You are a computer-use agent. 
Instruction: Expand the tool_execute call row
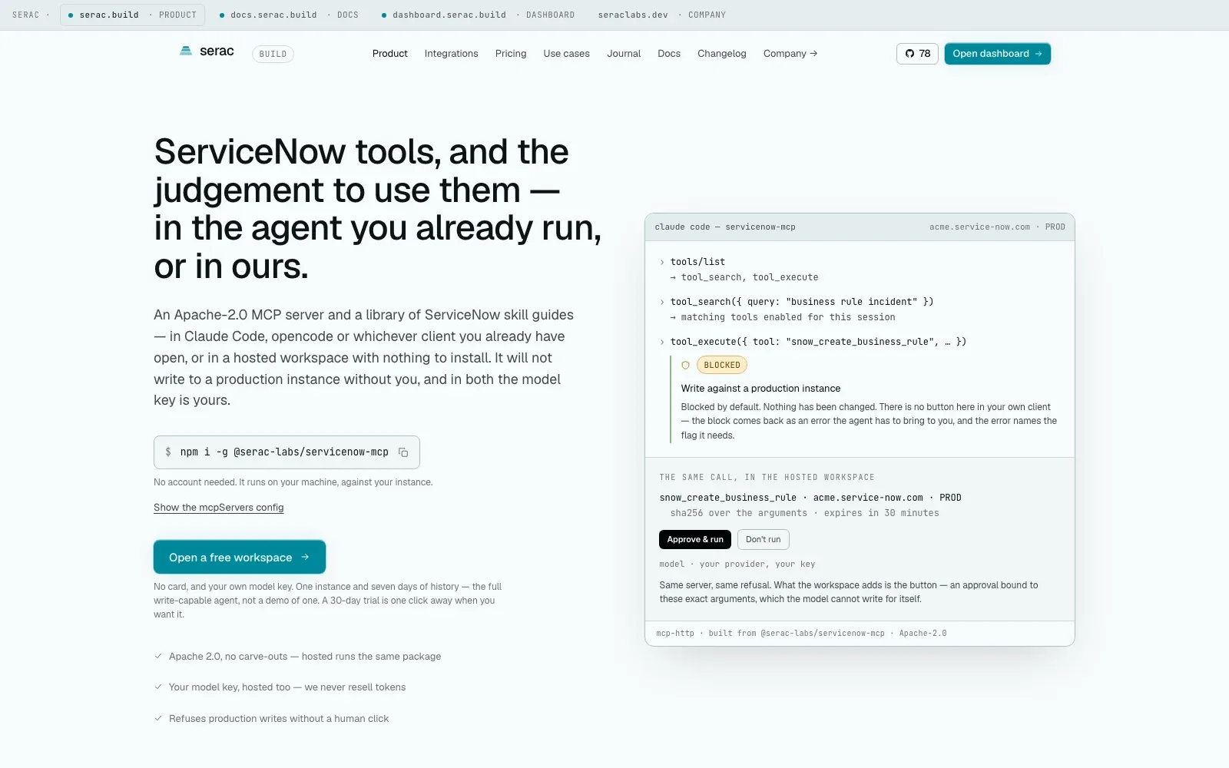coord(813,342)
